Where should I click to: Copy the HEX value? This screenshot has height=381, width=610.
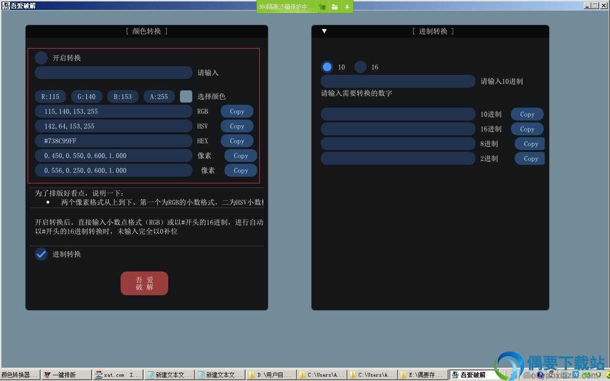tap(237, 141)
